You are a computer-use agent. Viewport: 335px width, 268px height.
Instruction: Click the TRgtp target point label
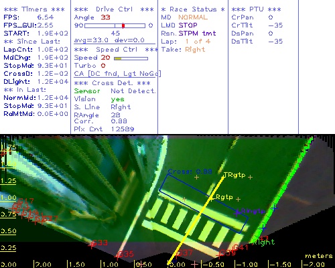234,175
